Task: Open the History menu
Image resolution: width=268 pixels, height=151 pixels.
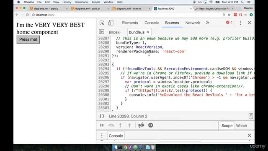Action: (x=67, y=2)
